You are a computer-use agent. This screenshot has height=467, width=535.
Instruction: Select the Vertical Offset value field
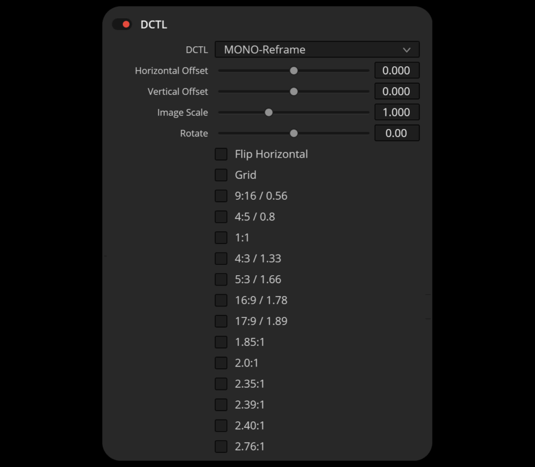pyautogui.click(x=397, y=91)
